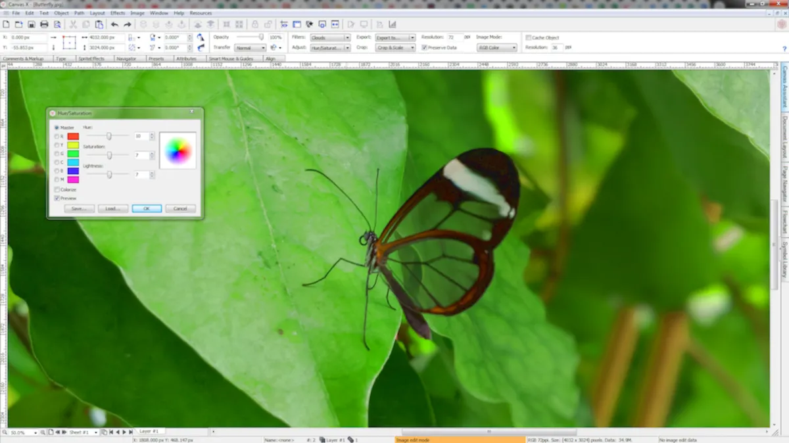789x443 pixels.
Task: Expand the Image Mode RGB Color dropdown
Action: [x=496, y=47]
